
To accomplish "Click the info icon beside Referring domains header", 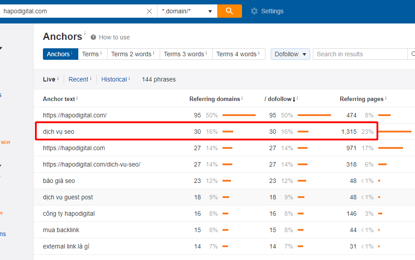I will click(242, 98).
